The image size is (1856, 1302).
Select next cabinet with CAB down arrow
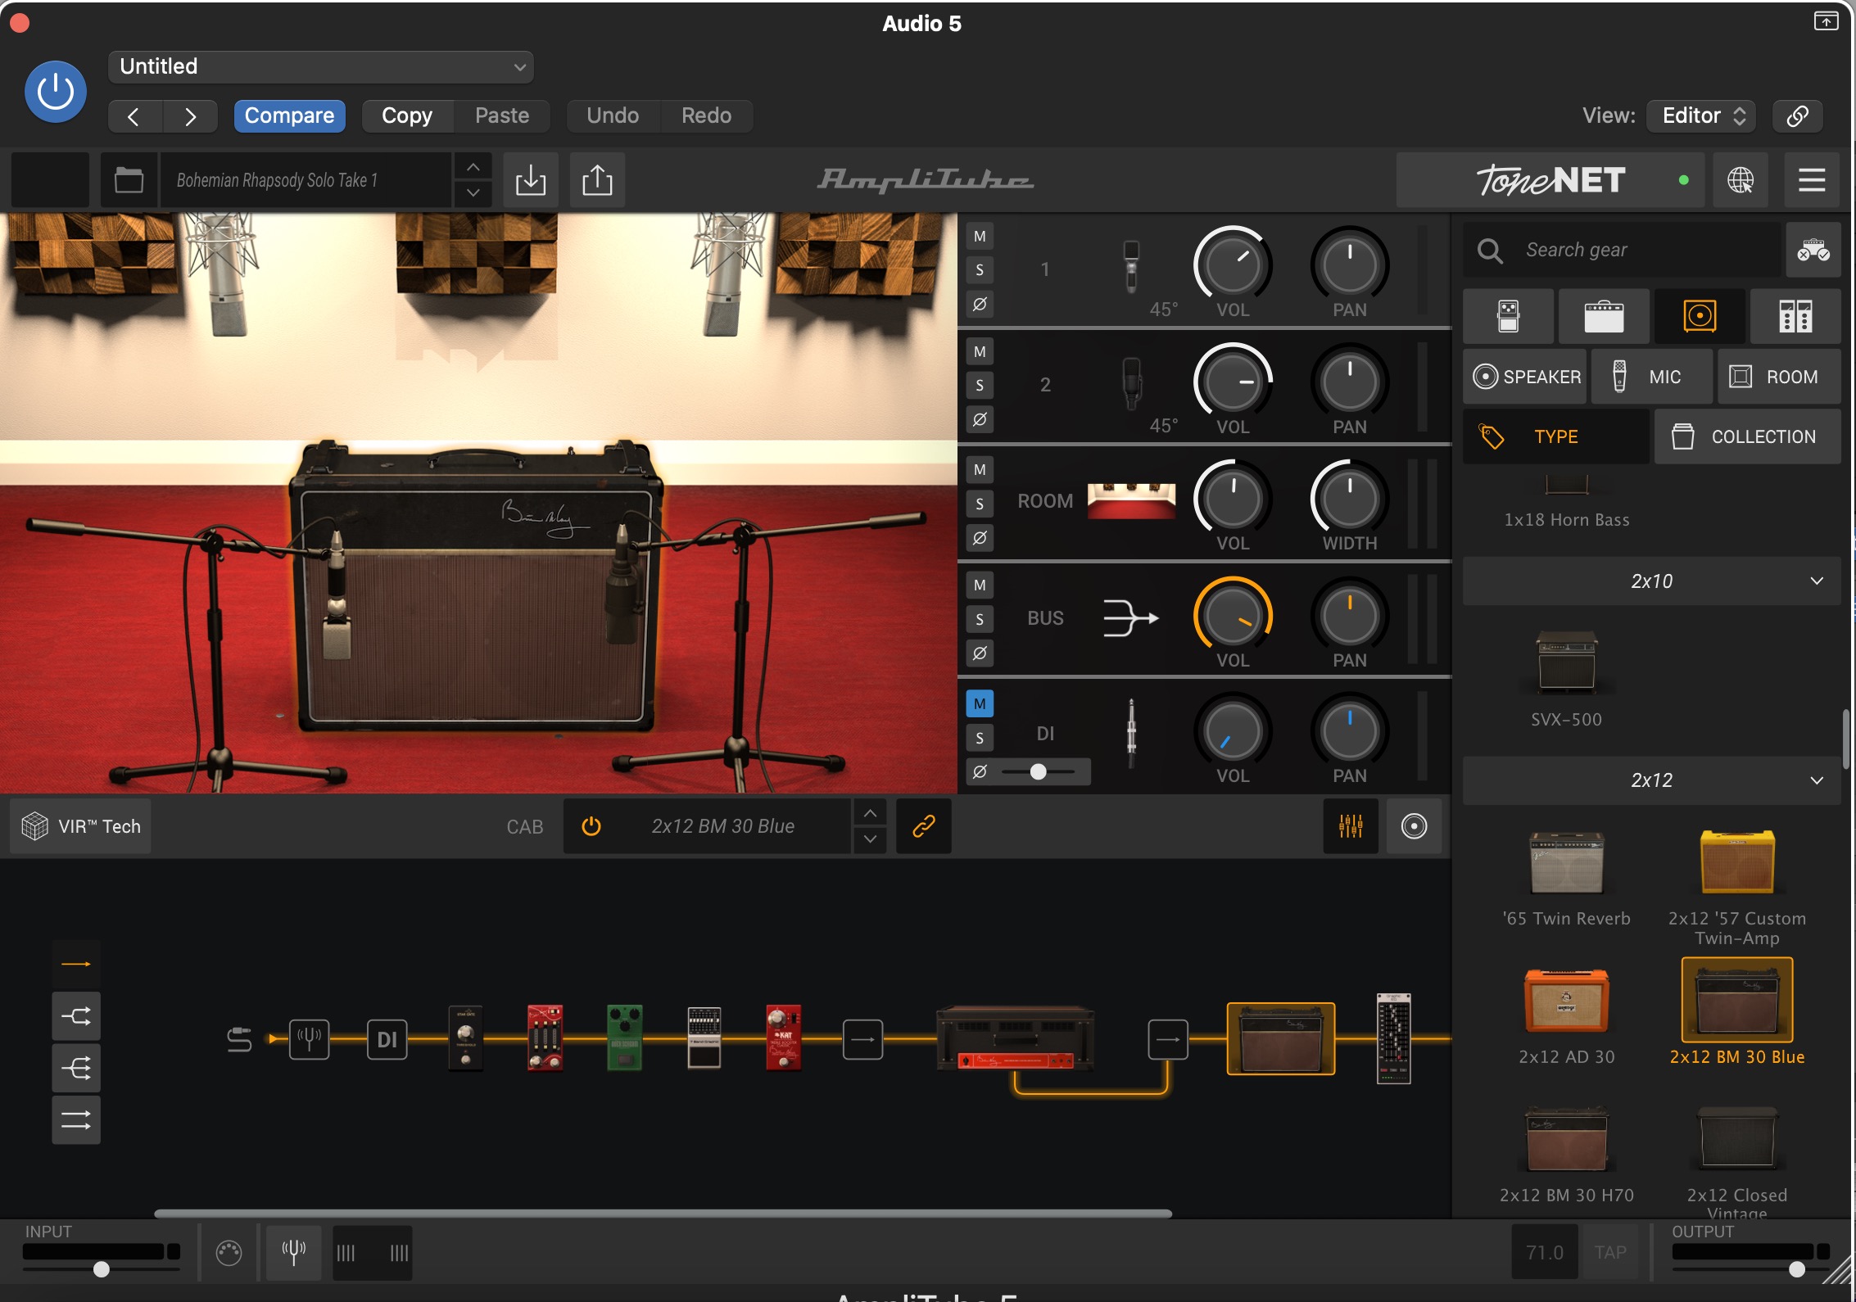coord(870,840)
